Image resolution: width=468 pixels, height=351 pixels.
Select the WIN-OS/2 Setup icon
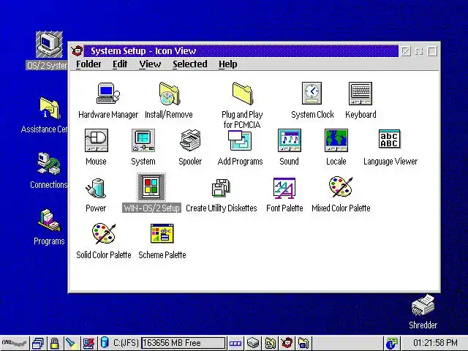pos(151,187)
